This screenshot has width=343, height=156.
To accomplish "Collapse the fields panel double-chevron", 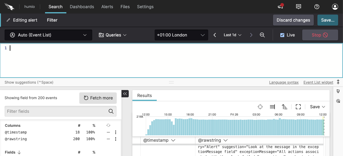I will click(x=125, y=94).
